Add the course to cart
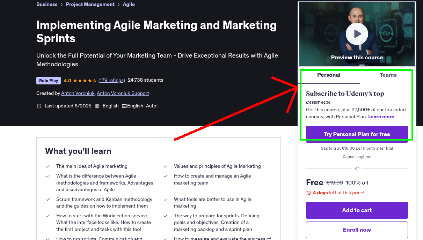The height and width of the screenshot is (240, 423). (x=357, y=210)
